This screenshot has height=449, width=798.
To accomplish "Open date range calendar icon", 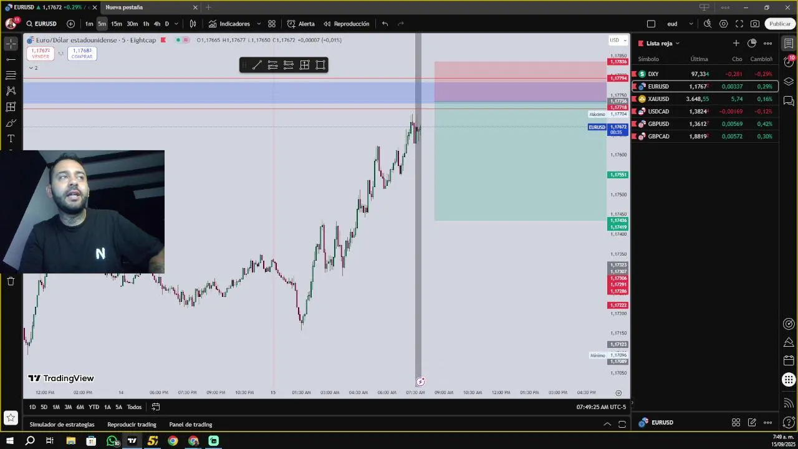I will 156,407.
